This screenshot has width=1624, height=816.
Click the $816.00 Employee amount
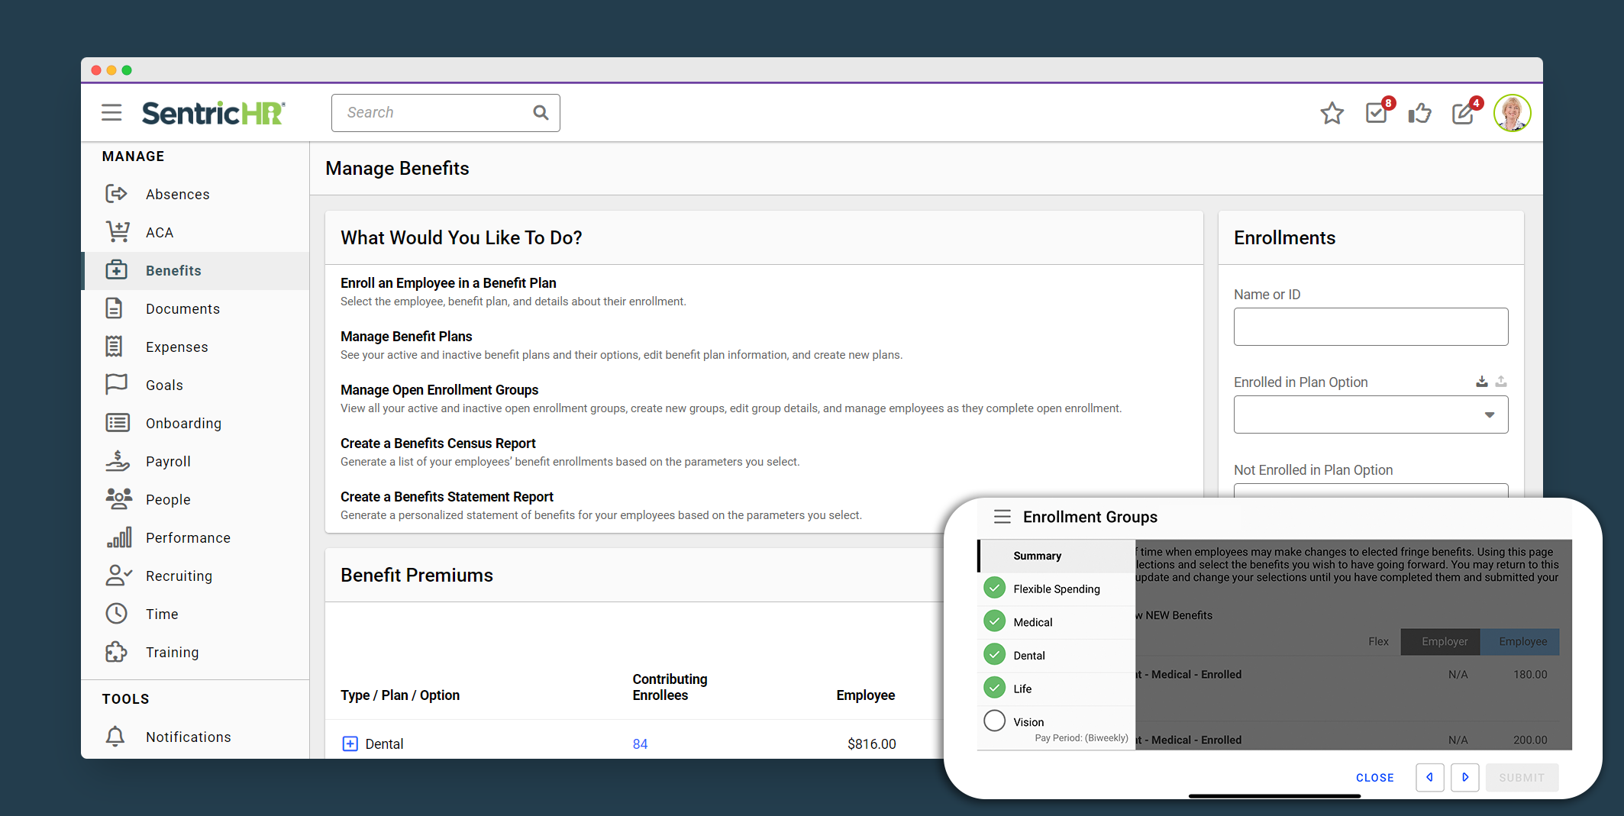coord(871,744)
